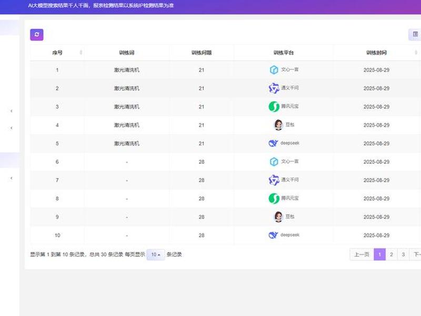The image size is (421, 316).
Task: Click 通义千问 label in row 7
Action: coord(290,180)
